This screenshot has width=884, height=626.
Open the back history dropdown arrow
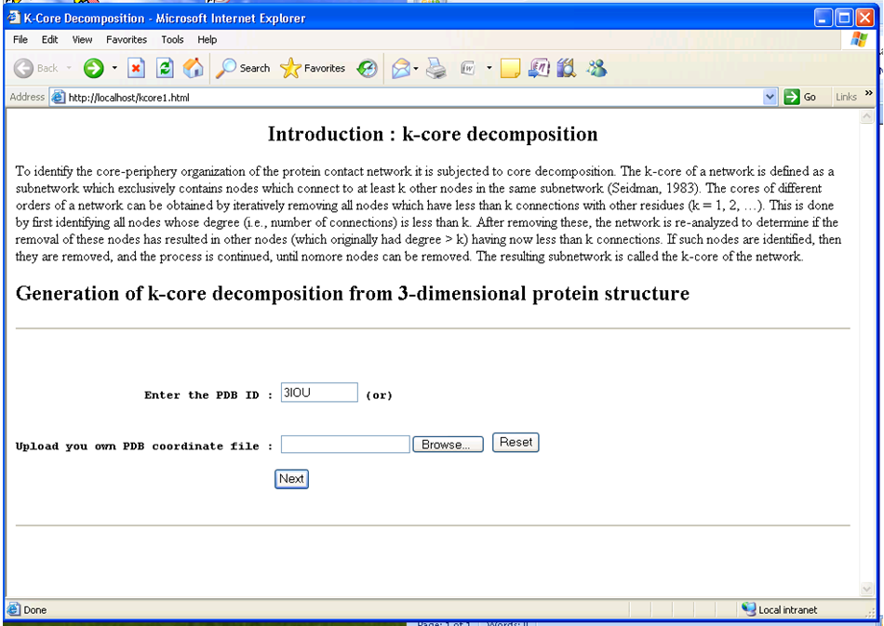[x=69, y=68]
